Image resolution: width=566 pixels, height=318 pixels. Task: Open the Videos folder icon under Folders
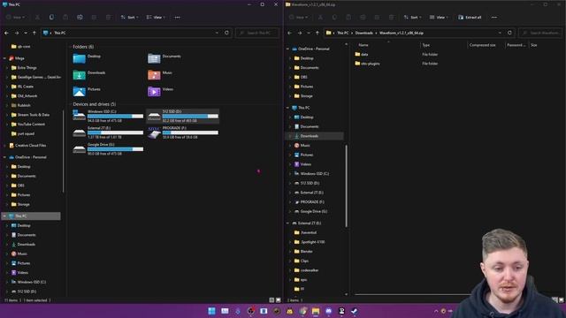point(154,91)
